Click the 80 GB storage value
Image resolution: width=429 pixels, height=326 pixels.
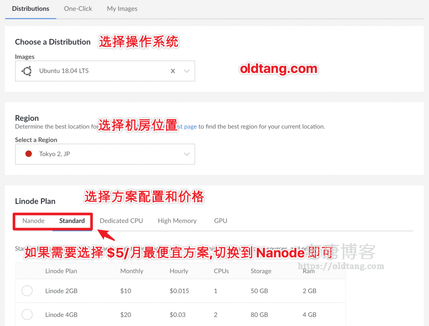259,315
